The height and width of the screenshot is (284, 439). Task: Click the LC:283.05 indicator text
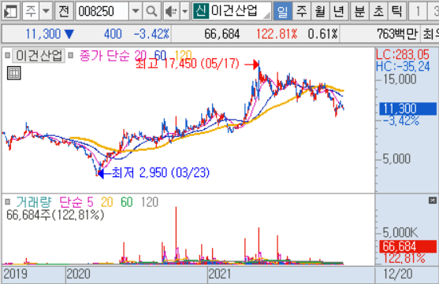(402, 54)
